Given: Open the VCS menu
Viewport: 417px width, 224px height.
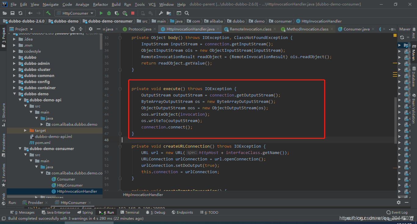Looking at the screenshot, I should tap(152, 4).
